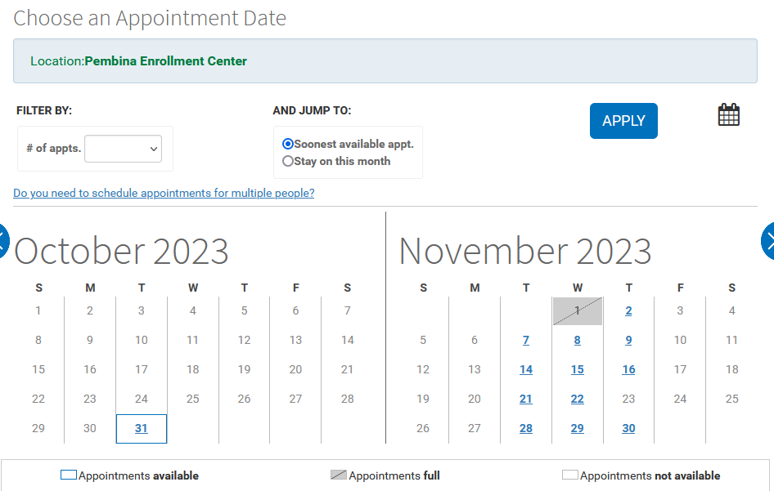This screenshot has height=491, width=774.
Task: Pick October 31 appointment date
Action: pos(142,428)
